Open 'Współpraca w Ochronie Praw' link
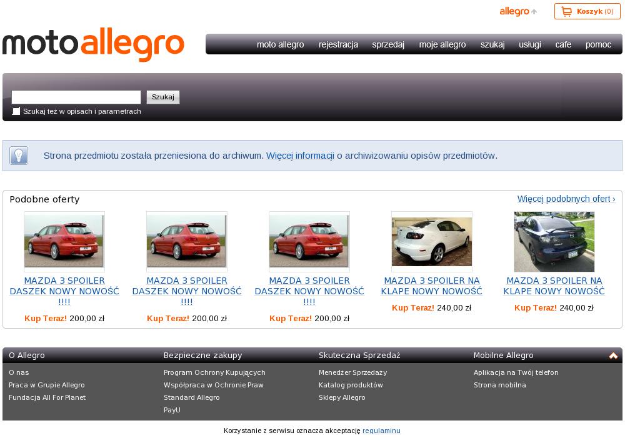Viewport: 625px width, 443px height. point(214,385)
